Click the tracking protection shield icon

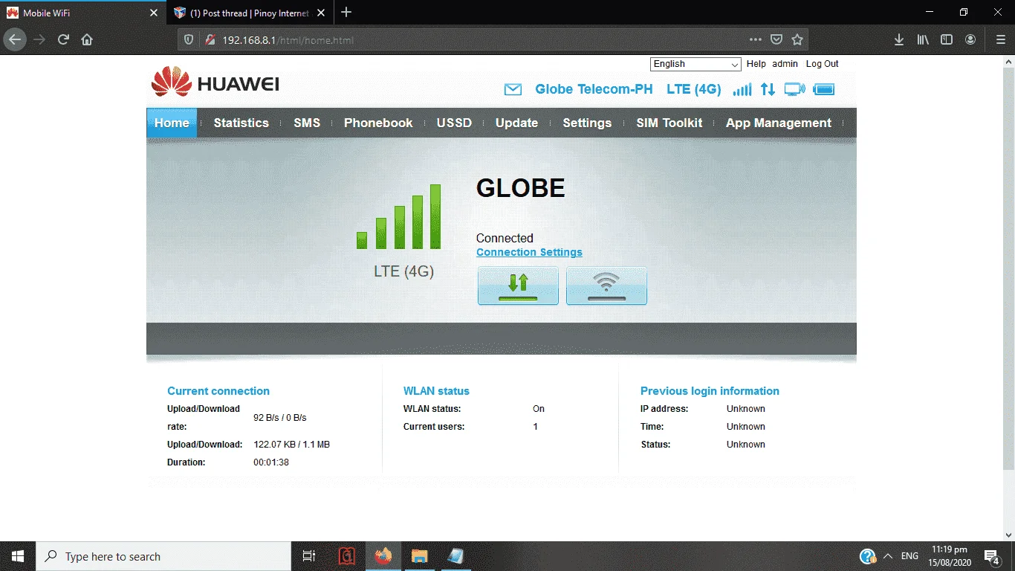point(189,39)
